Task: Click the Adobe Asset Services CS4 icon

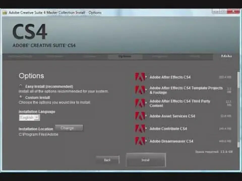Action: pos(140,116)
